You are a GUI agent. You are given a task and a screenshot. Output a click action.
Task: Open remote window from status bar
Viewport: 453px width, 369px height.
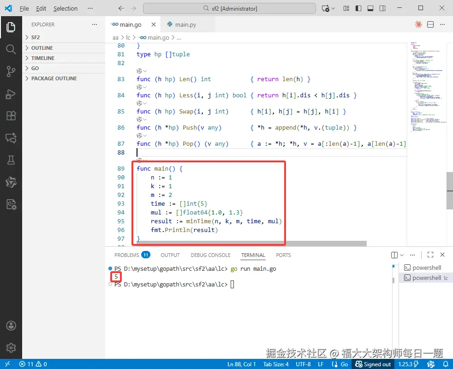(x=7, y=364)
